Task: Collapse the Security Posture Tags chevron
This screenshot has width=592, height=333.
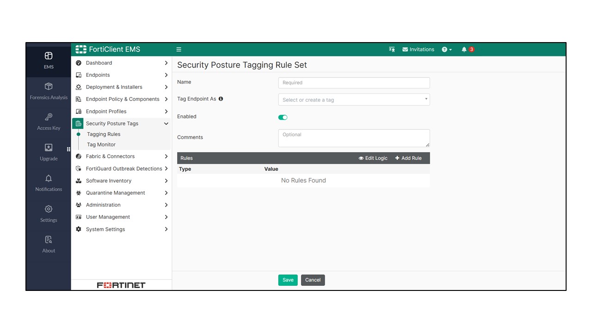Action: (x=166, y=123)
